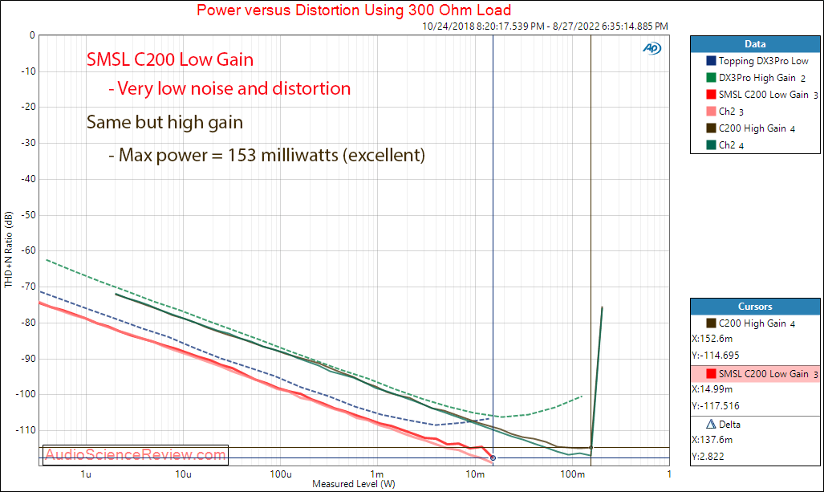Select the blue Topping DX3Pro Low swatch
This screenshot has width=824, height=492.
point(711,61)
